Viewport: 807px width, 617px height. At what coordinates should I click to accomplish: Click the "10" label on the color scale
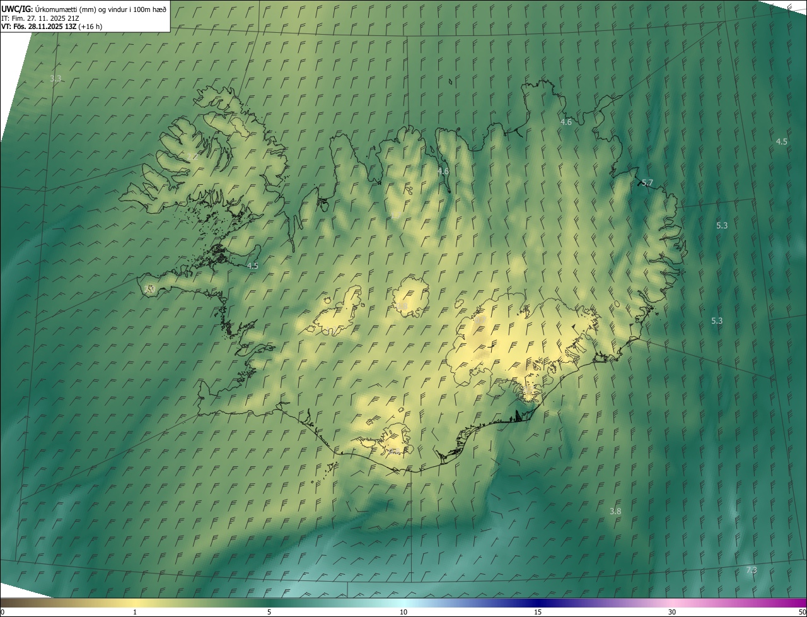pos(403,612)
